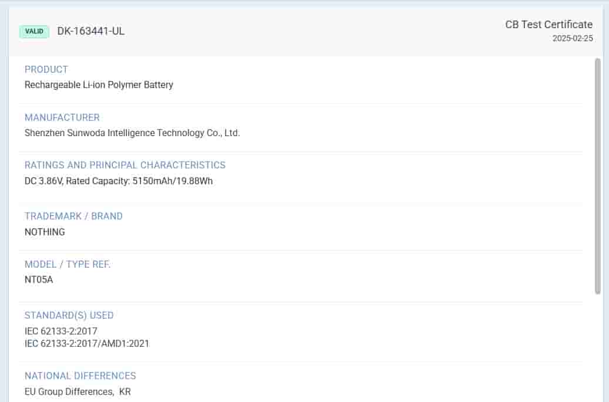Select the IEC 62133-2:2017/AMD1:2021 standard line
This screenshot has width=609, height=402.
(x=87, y=344)
